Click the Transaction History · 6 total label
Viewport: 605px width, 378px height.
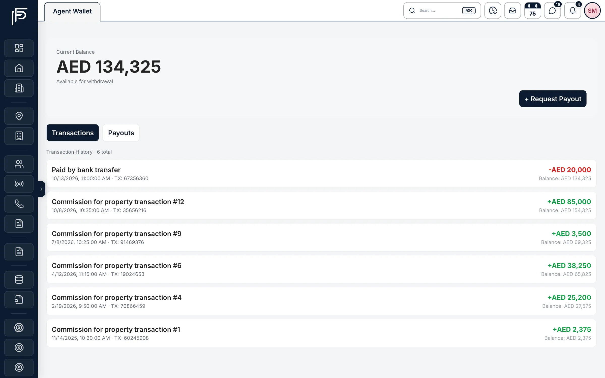point(79,152)
